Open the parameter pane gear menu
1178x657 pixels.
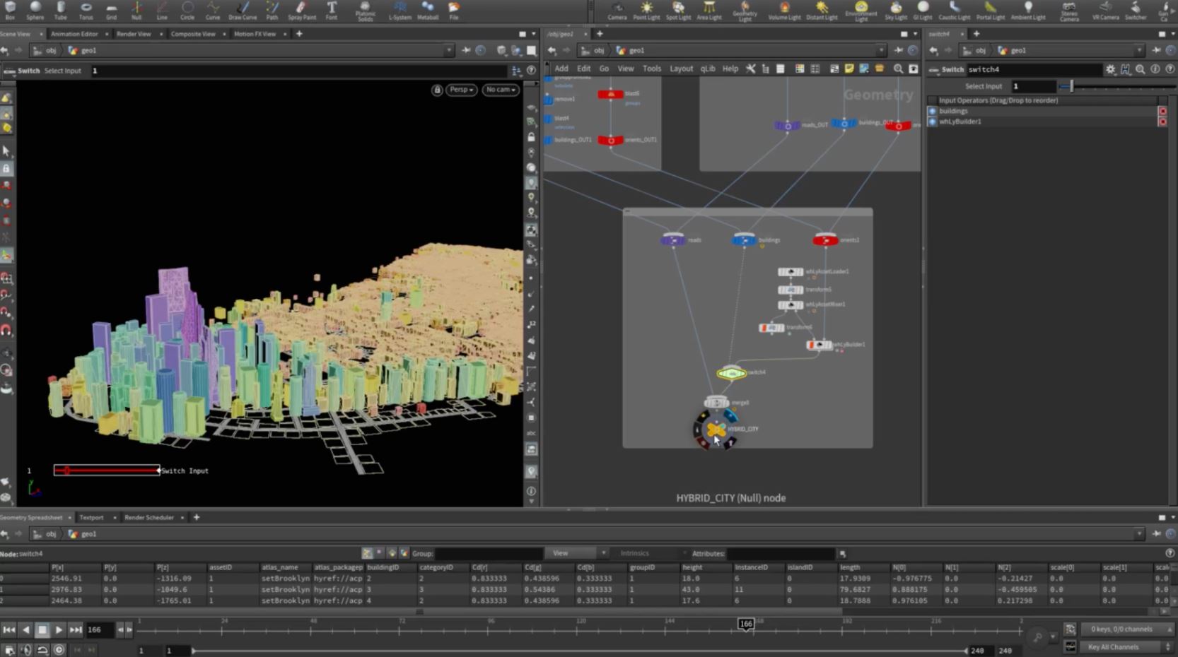click(1110, 69)
